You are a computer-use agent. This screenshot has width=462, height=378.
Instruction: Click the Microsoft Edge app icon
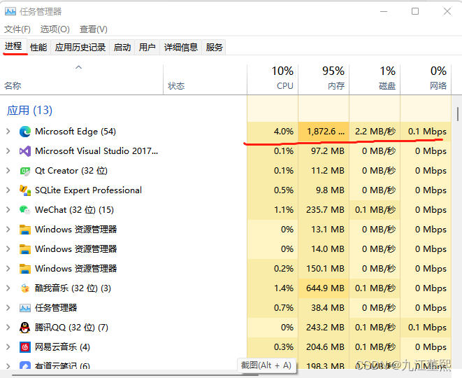point(25,132)
